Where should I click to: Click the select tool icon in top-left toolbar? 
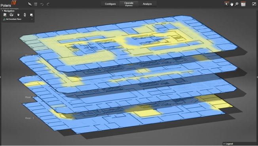[x=30, y=4]
